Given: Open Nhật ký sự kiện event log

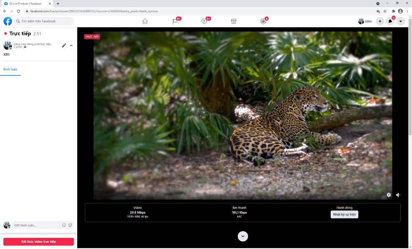Looking at the screenshot, I should tap(344, 214).
